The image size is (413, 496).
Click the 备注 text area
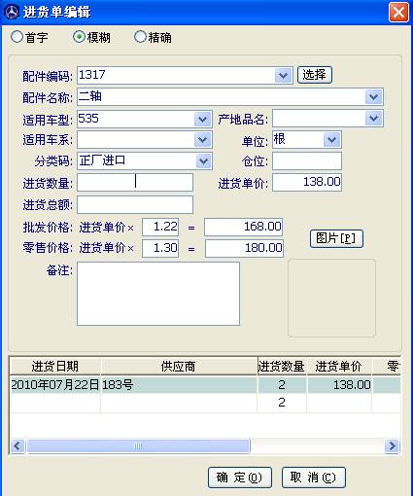158,294
